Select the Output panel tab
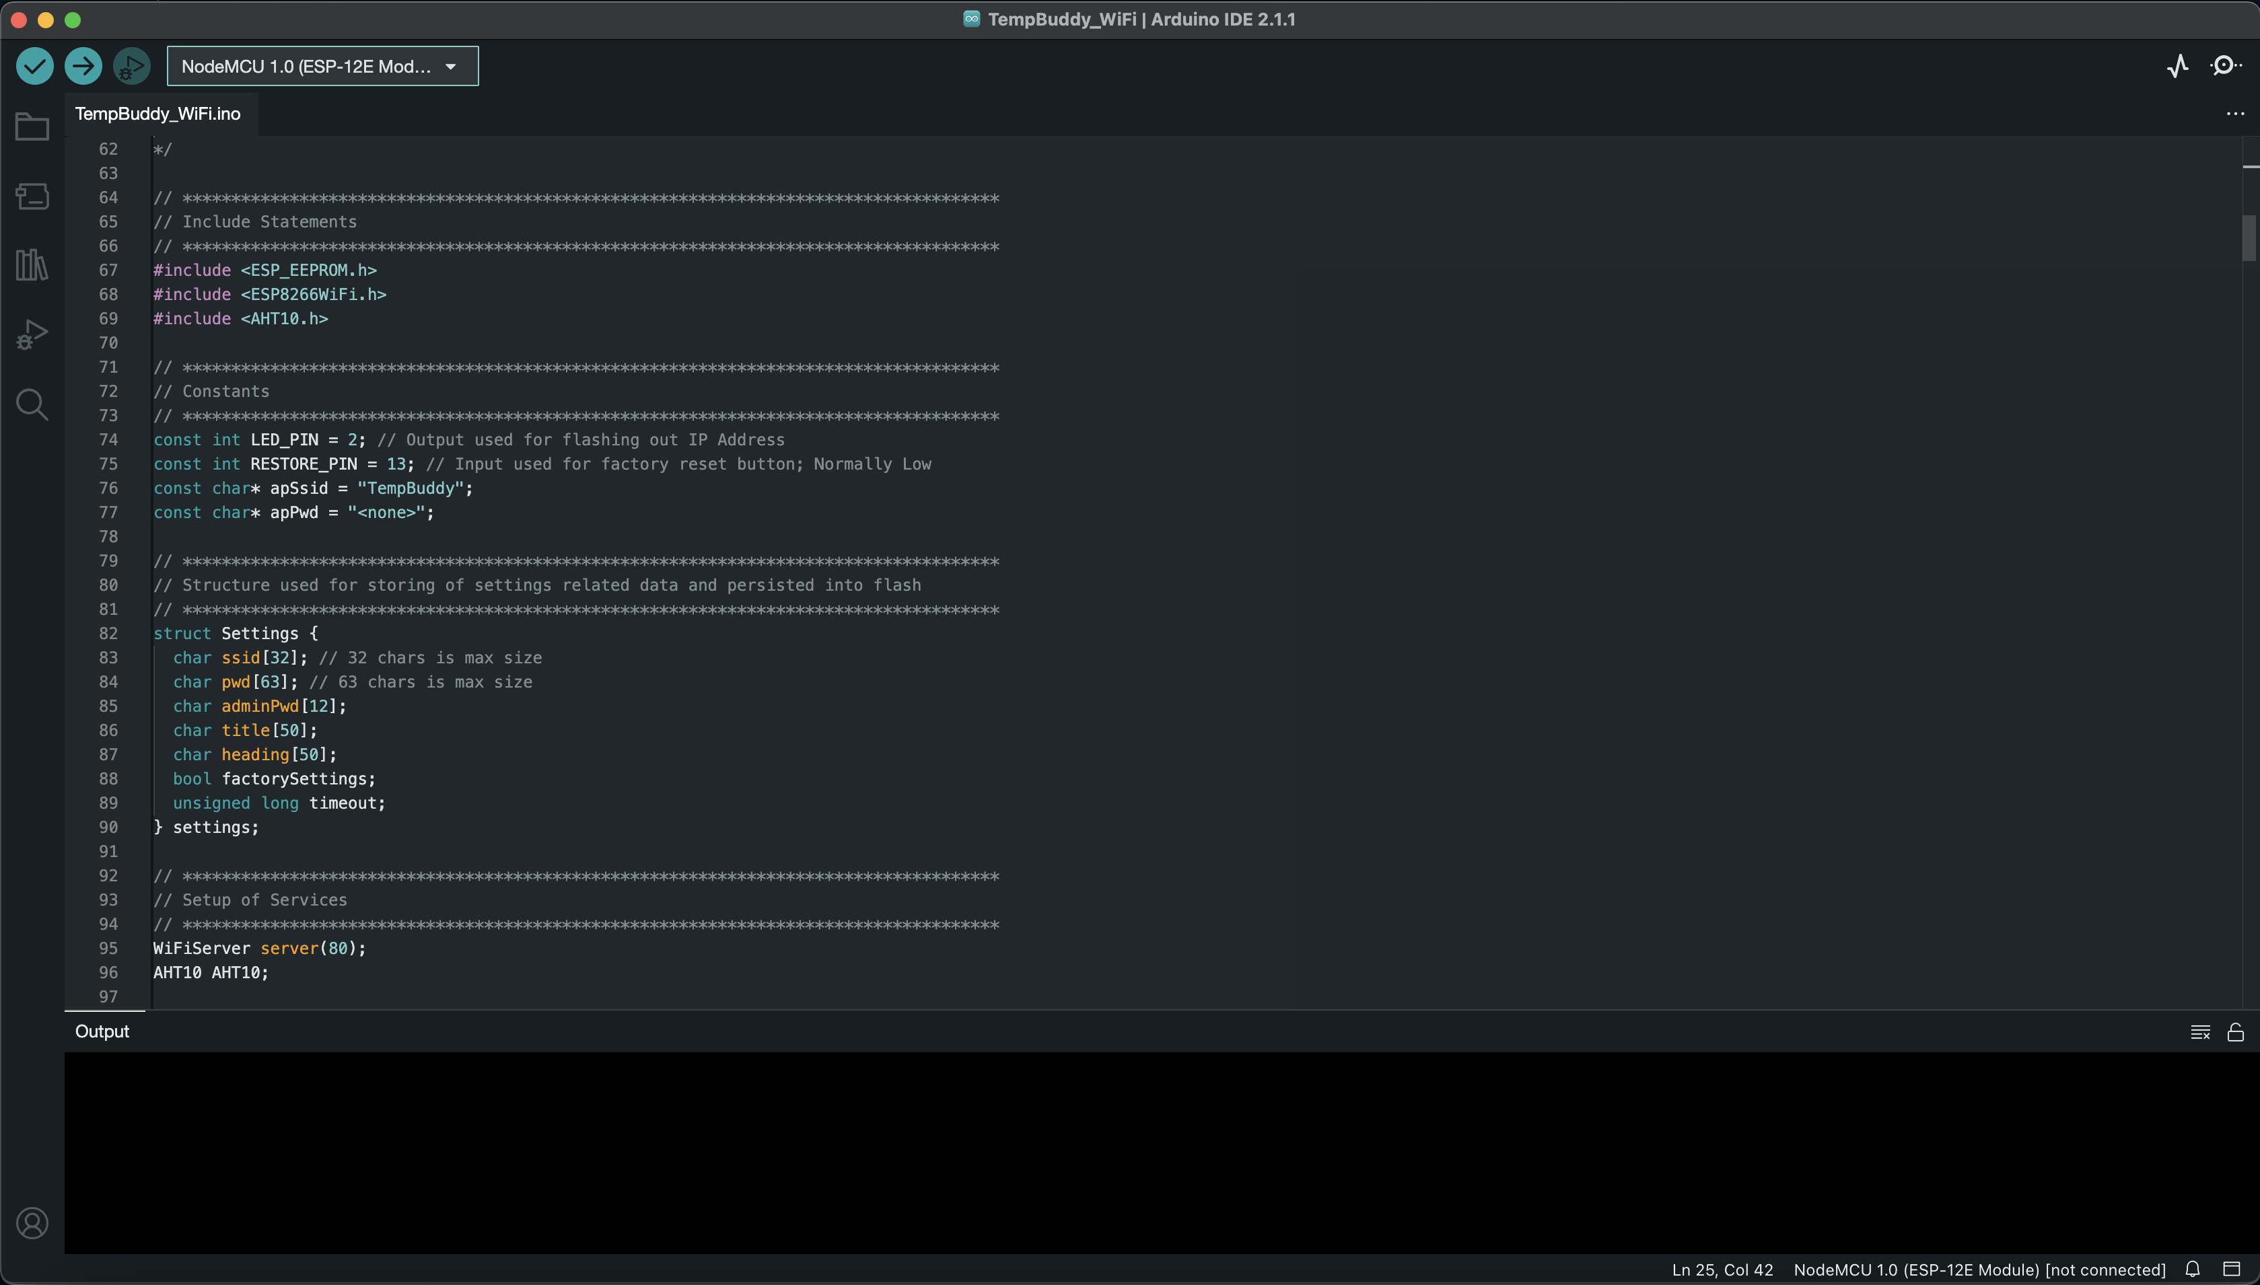 click(x=102, y=1032)
